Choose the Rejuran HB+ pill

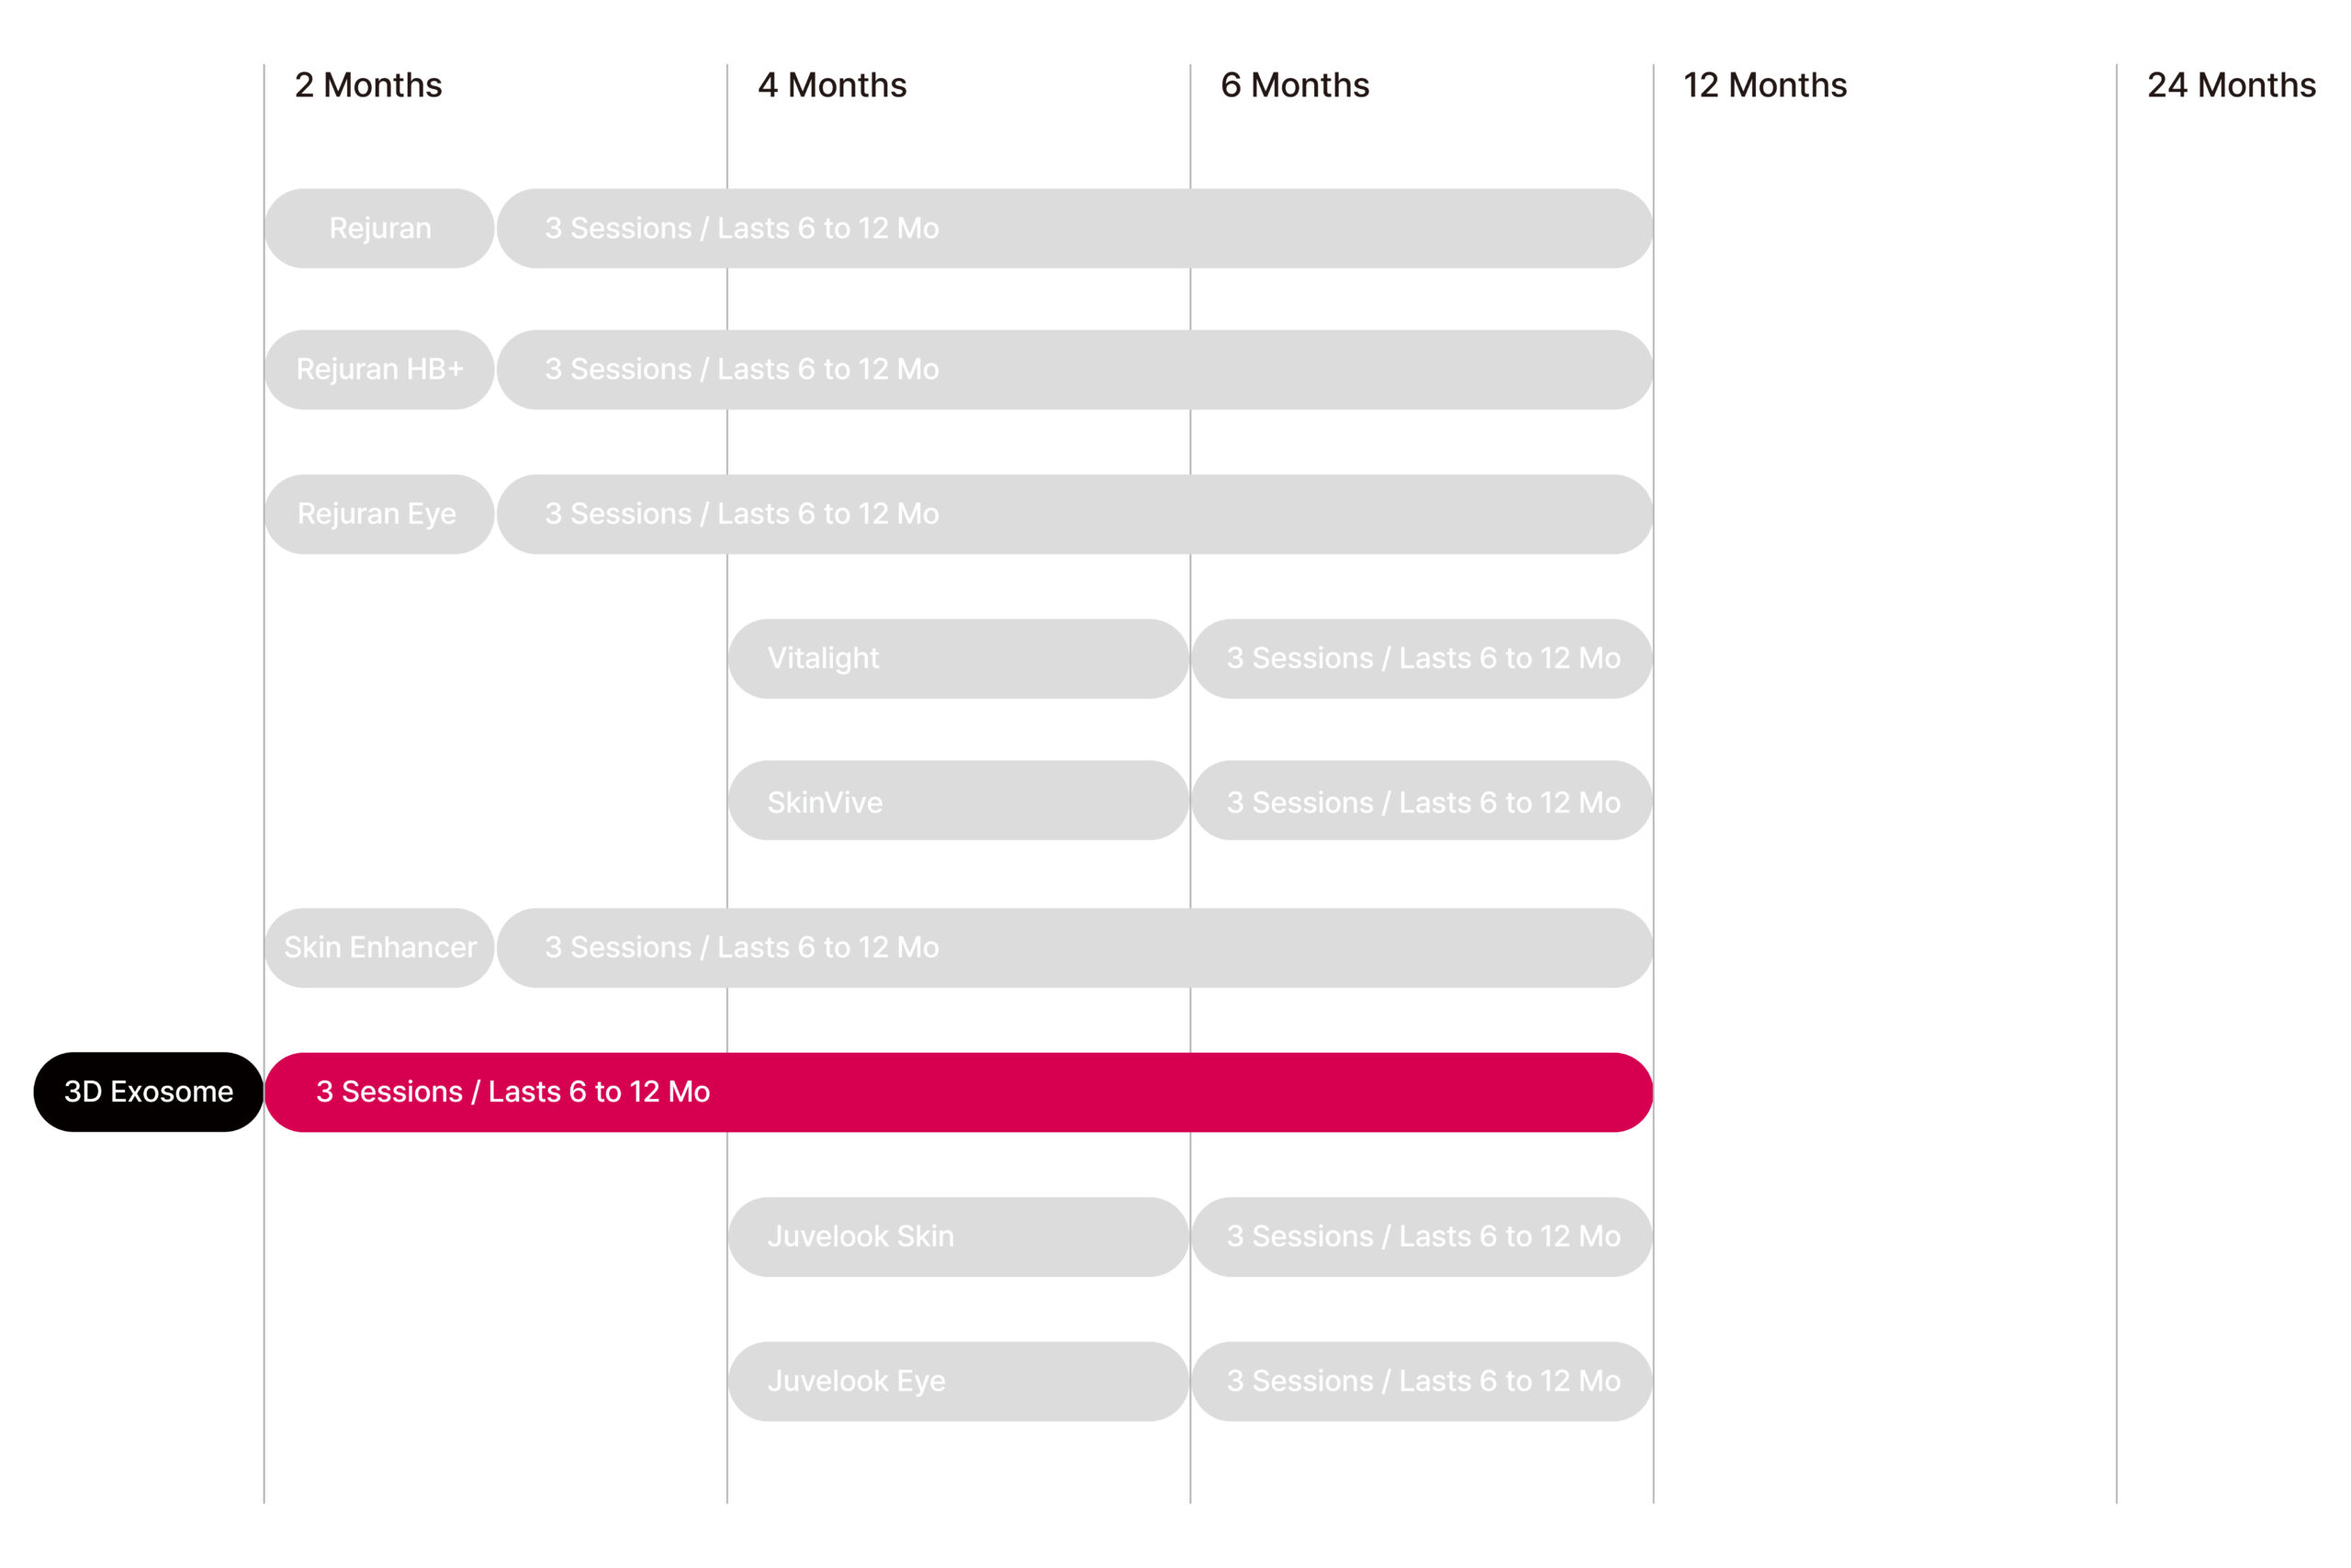(x=379, y=369)
